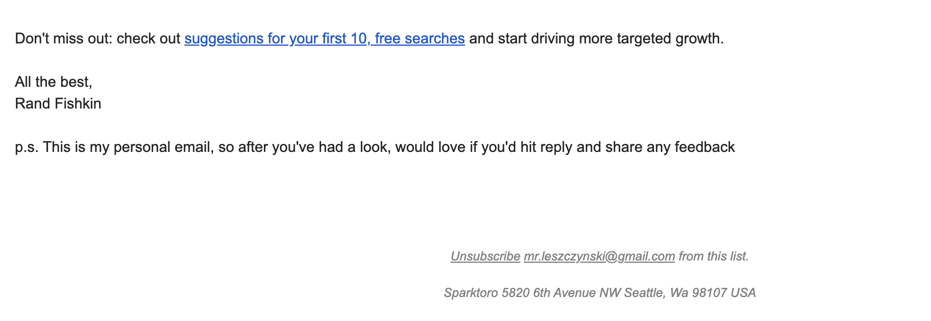Image resolution: width=931 pixels, height=321 pixels.
Task: Click the "Seattle" city name in footer
Action: (x=644, y=293)
